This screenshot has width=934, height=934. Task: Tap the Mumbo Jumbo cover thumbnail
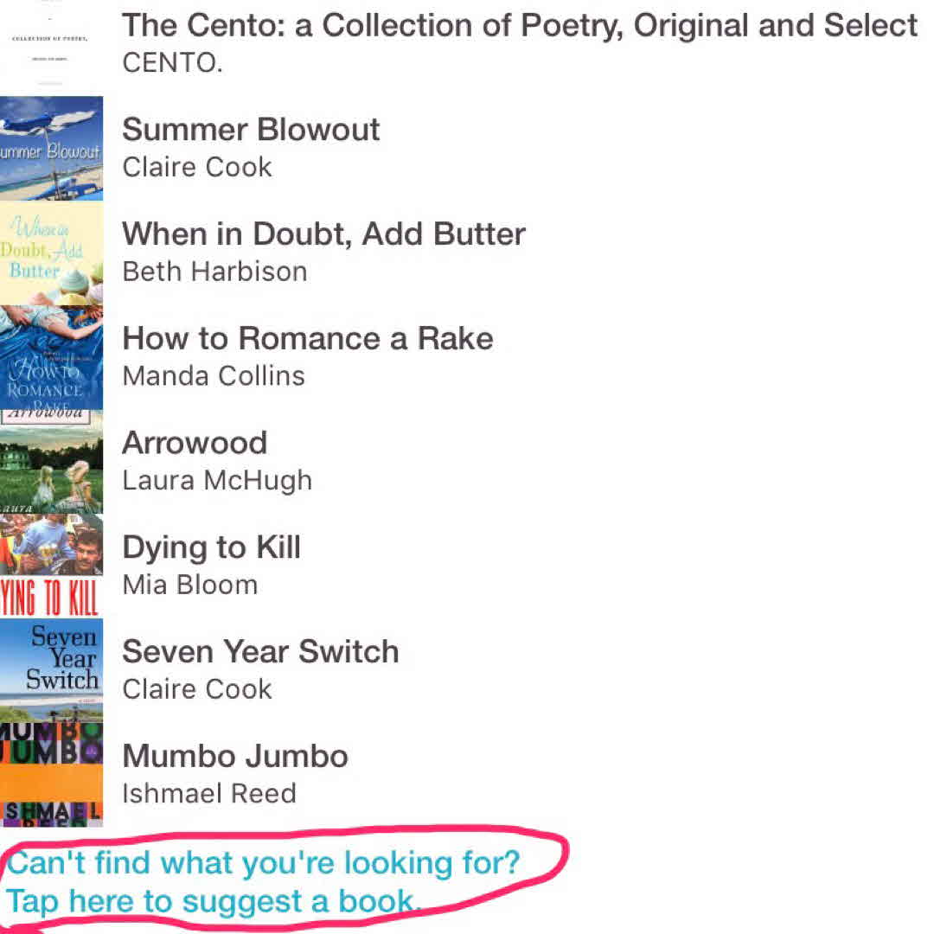(51, 775)
